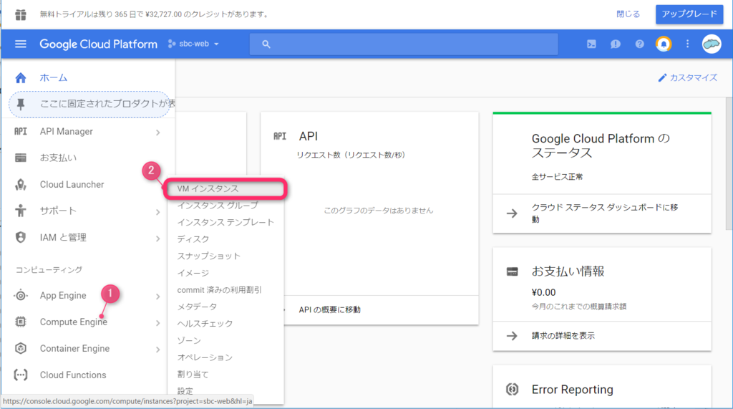
Task: Click the search magnifier icon
Action: pos(266,44)
